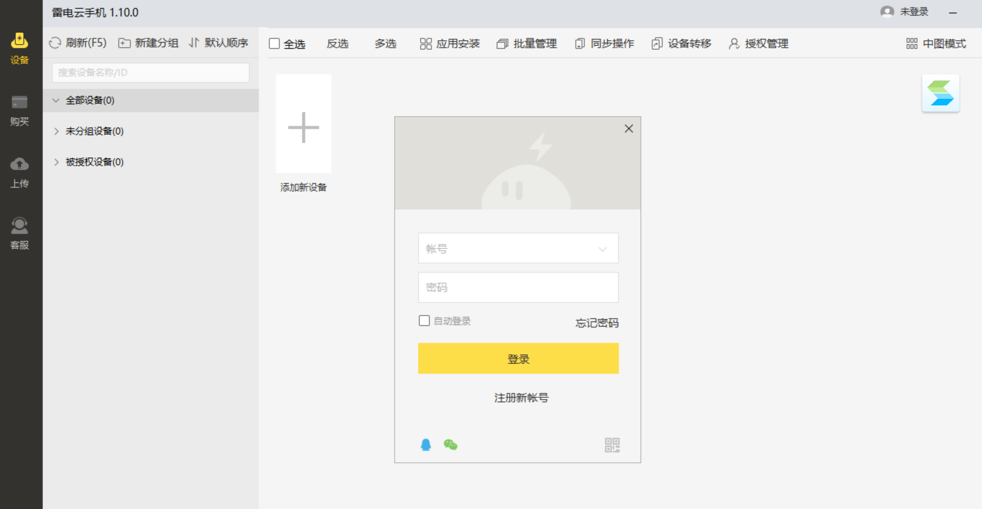Expand the 未分组设备 device group
The image size is (982, 509).
[x=57, y=131]
